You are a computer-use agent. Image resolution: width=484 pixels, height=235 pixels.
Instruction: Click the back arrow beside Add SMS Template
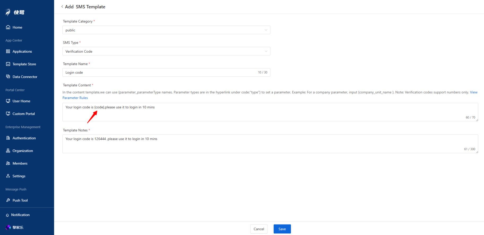(62, 7)
